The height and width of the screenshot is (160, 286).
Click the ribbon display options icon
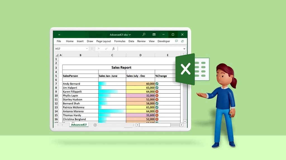[154, 34]
